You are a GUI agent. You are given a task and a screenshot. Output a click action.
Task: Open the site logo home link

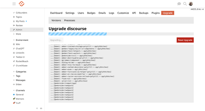coord(22,4)
